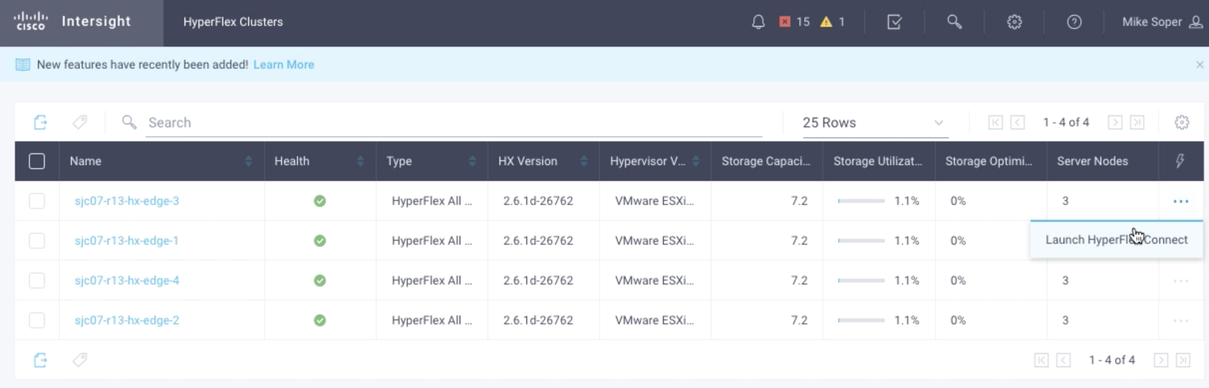Go to previous page in bottom pagination
Image resolution: width=1209 pixels, height=388 pixels.
pyautogui.click(x=1063, y=360)
